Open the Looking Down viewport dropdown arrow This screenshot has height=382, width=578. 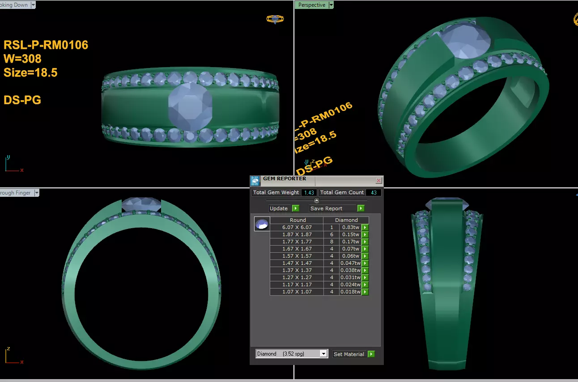click(33, 5)
